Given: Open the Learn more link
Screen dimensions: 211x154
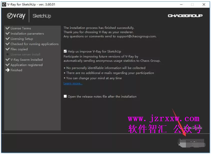Looking at the screenshot, I should click(x=73, y=83).
